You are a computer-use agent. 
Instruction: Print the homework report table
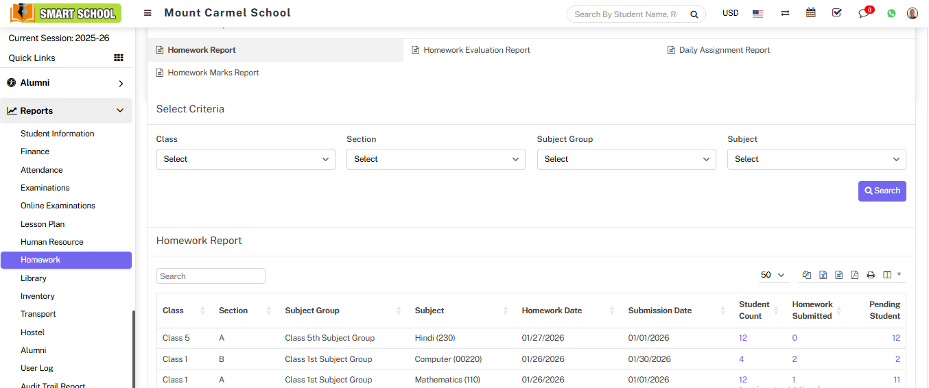pyautogui.click(x=871, y=275)
